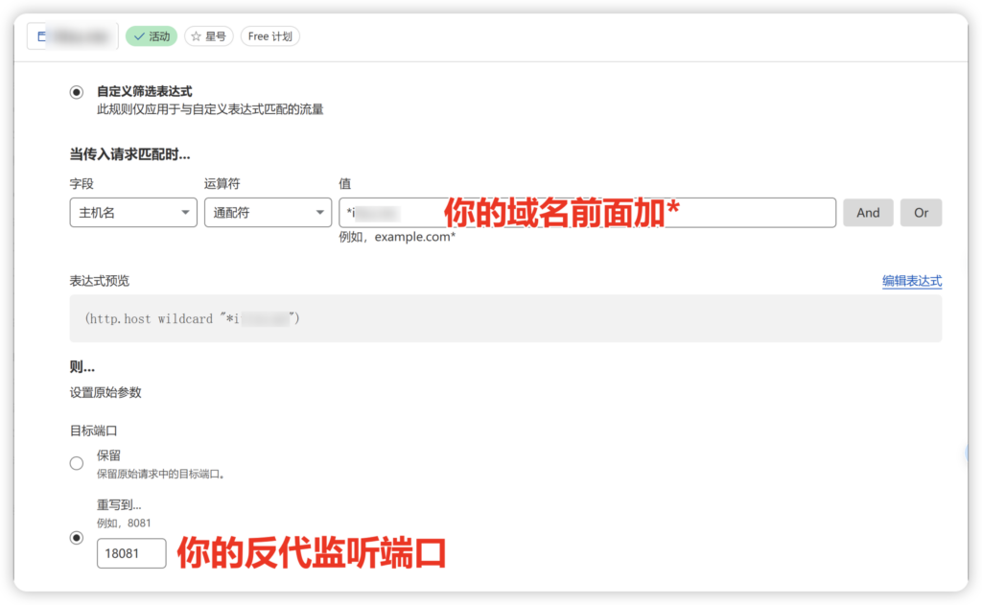Click the star icon in 星号 button
982x605 pixels.
click(x=196, y=36)
